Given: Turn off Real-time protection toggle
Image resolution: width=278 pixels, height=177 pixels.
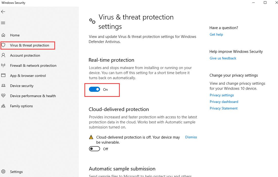Looking at the screenshot, I should [x=95, y=89].
